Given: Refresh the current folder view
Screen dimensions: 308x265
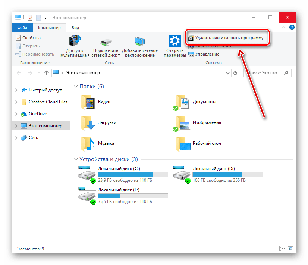Looking at the screenshot, I should [x=235, y=73].
